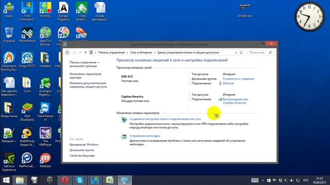Screen dimensions: 330x185
Task: Open Total Commander desktop shortcut
Action: click(27, 11)
